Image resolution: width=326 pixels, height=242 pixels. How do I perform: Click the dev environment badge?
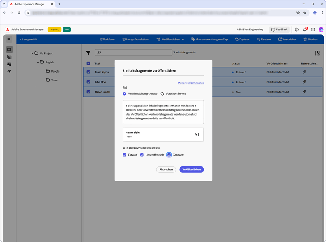(67, 30)
